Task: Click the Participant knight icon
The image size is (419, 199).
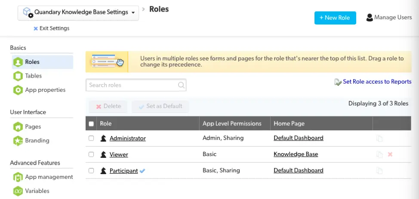Action: coord(103,171)
